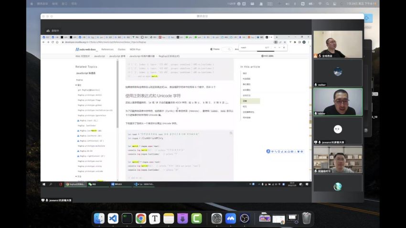Collapse the 属性 section in sidebar
Viewport: 406px width, 228px height.
tap(79, 85)
